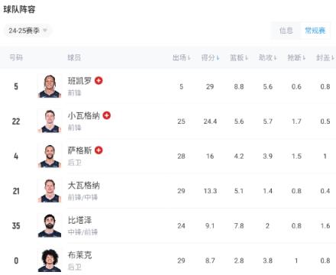Open 比塔泽 player name link
This screenshot has width=336, height=275.
pos(79,220)
